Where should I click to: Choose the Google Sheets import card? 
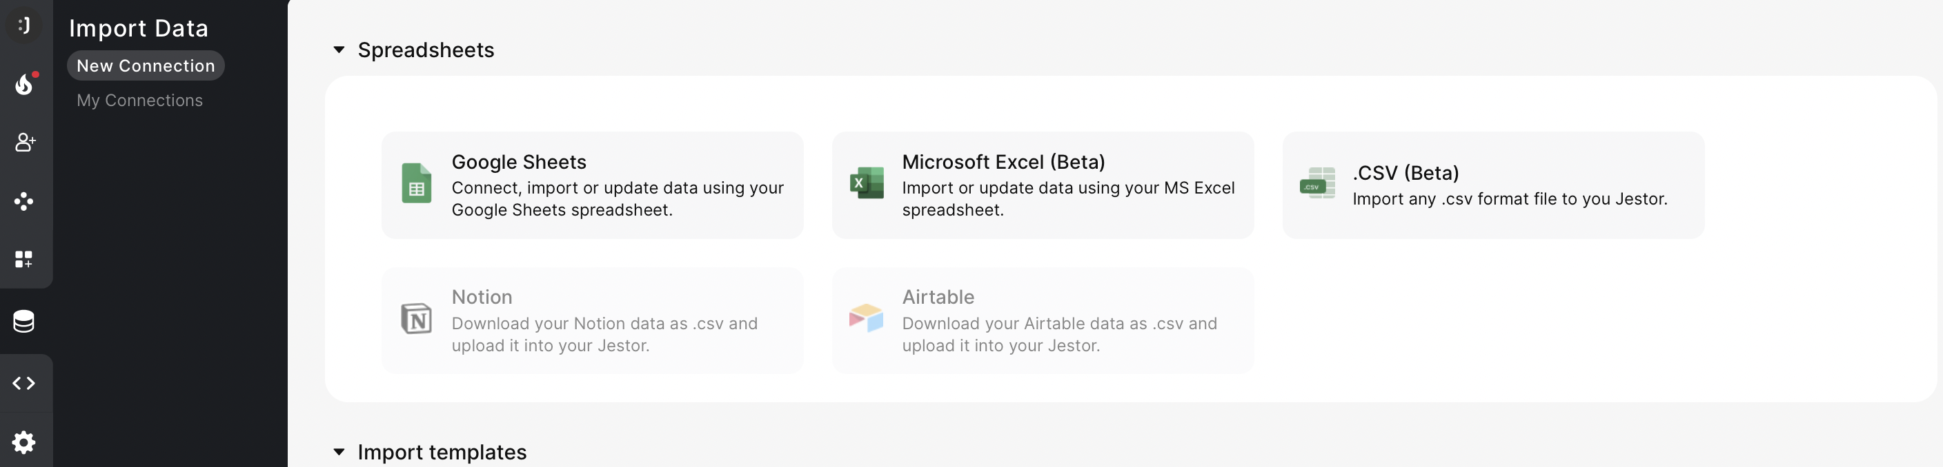[592, 185]
